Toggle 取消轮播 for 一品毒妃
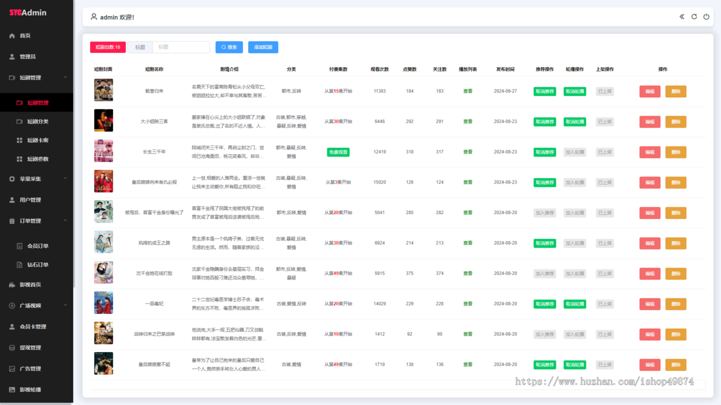This screenshot has width=721, height=405. pyautogui.click(x=575, y=304)
